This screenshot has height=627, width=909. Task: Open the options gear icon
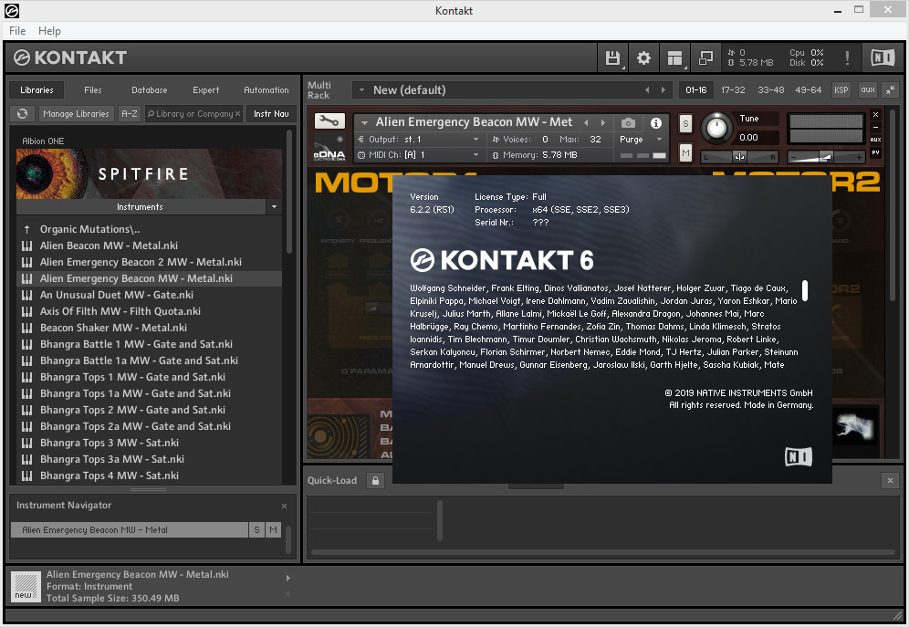point(643,57)
